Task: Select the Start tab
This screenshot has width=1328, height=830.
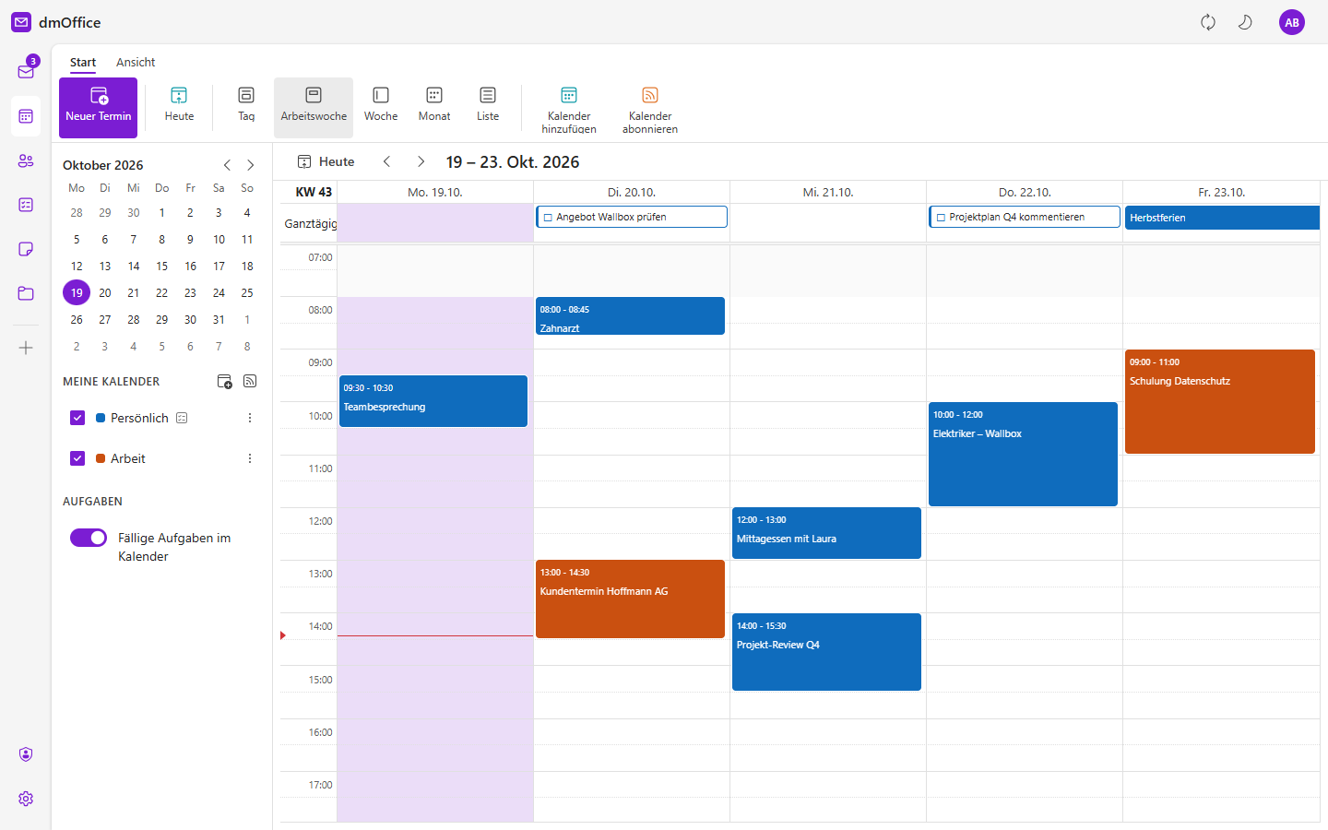Action: tap(83, 62)
